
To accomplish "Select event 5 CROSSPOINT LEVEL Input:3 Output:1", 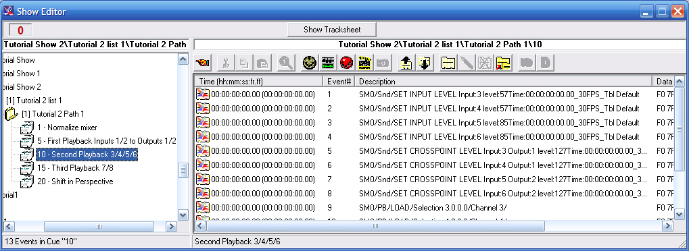I will [x=502, y=151].
